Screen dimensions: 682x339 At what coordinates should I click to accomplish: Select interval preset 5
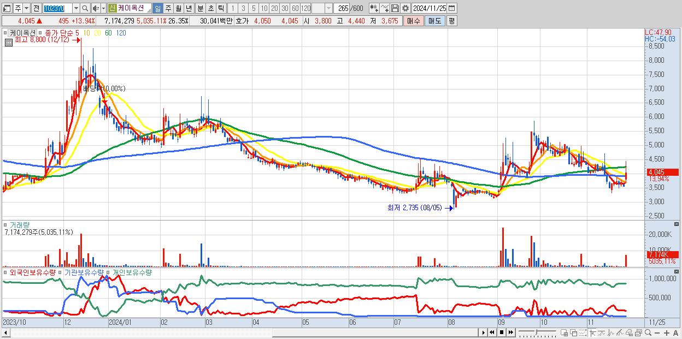coord(254,8)
